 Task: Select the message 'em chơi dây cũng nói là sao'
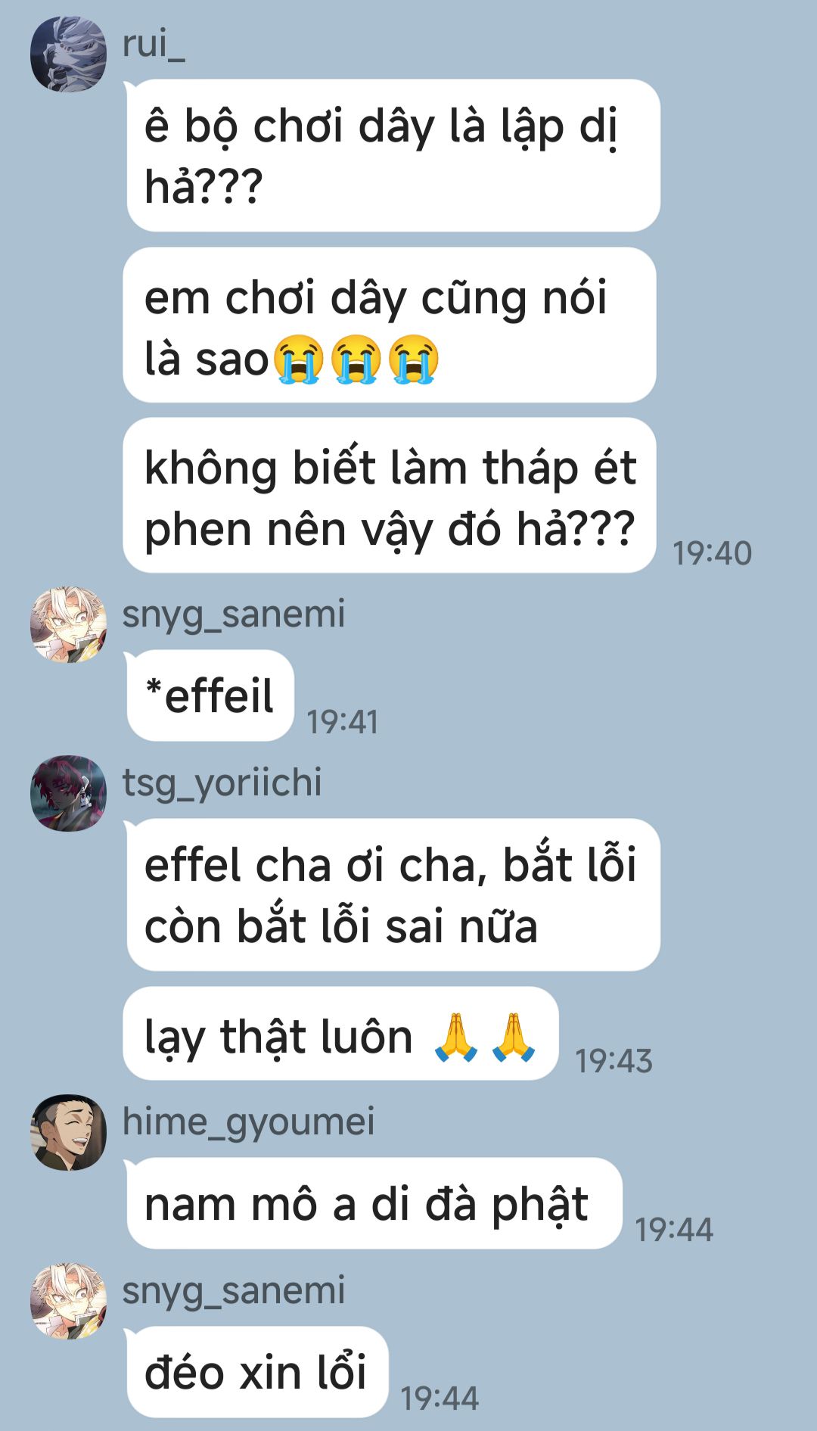pyautogui.click(x=390, y=325)
